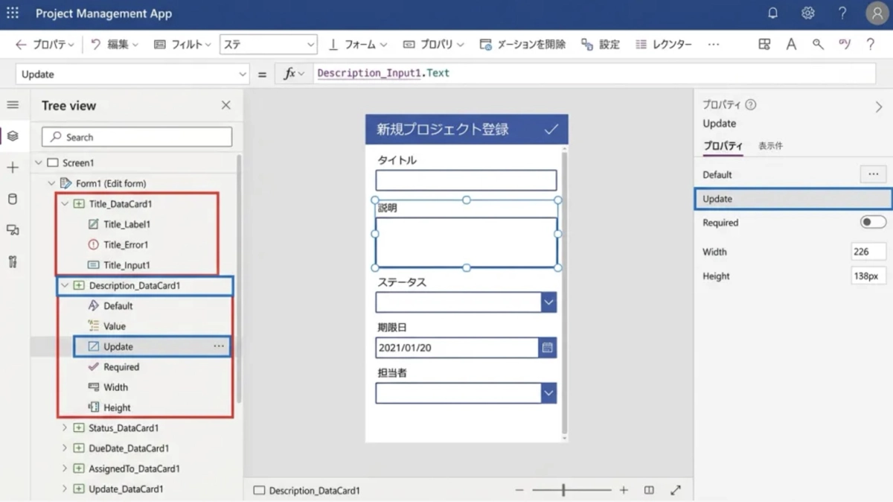Click the zoom slider at the bottom

(x=572, y=490)
